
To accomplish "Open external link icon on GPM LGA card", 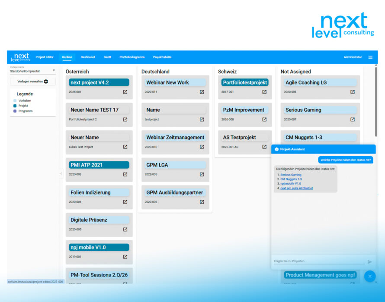I will tap(202, 174).
